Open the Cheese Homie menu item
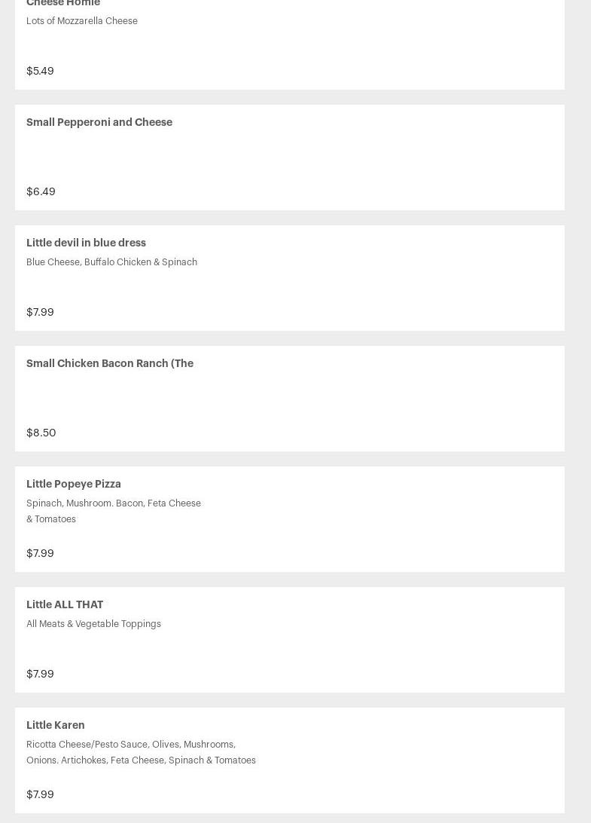 click(63, 4)
